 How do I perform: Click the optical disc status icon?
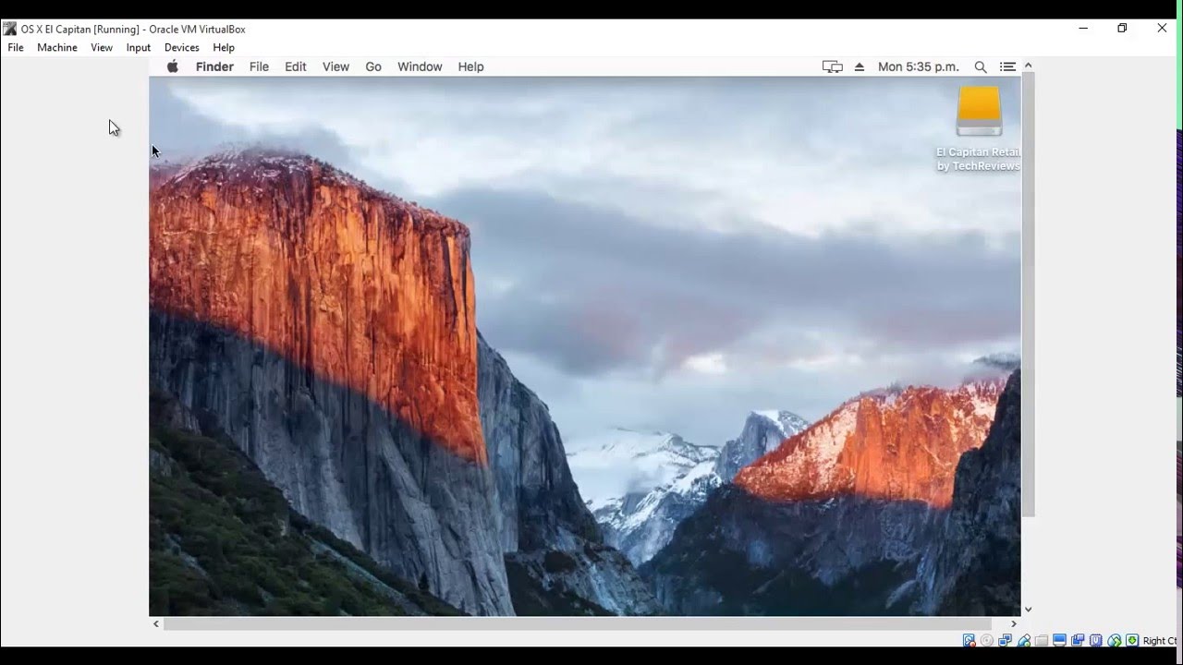point(987,640)
